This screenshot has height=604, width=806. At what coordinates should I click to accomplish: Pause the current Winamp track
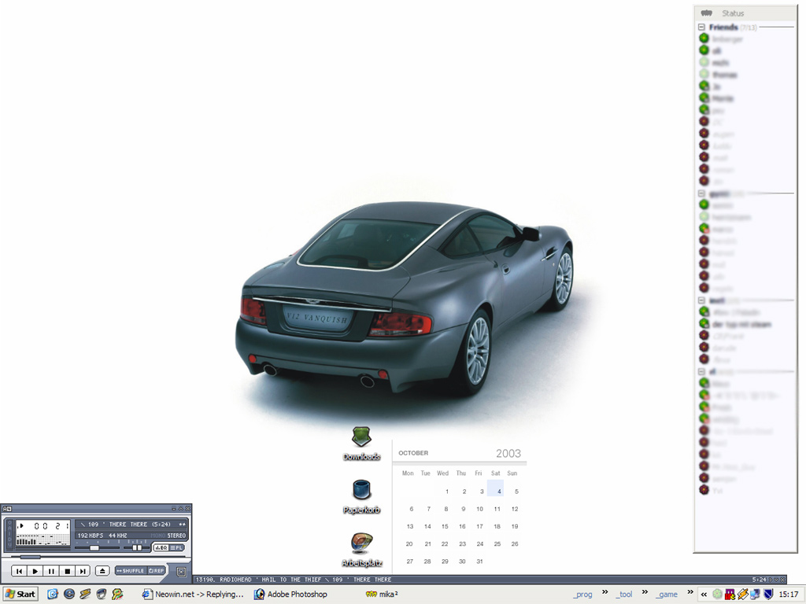point(51,571)
